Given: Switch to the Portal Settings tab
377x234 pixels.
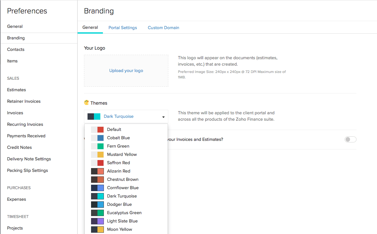Looking at the screenshot, I should [x=123, y=28].
